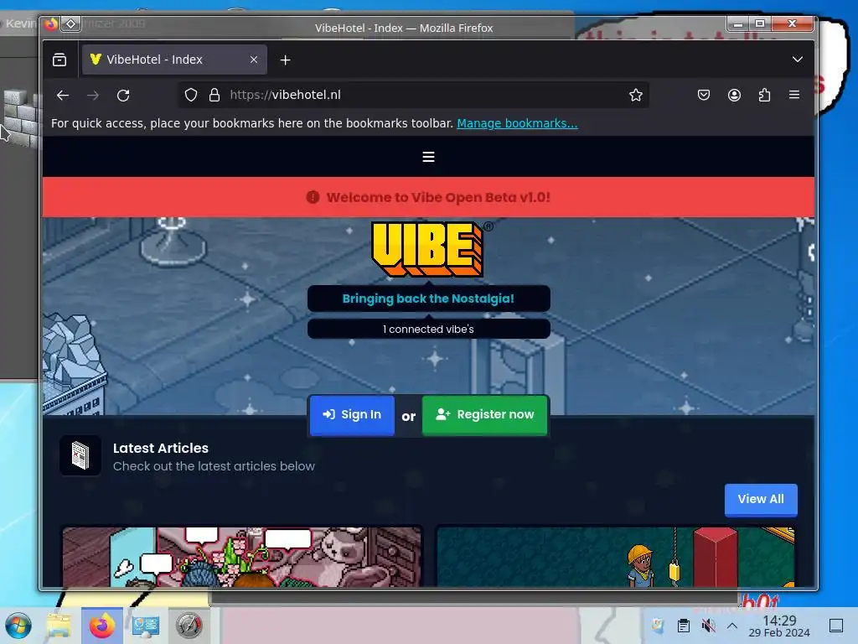Open the Windows Start menu orb
The width and height of the screenshot is (858, 644).
point(18,626)
